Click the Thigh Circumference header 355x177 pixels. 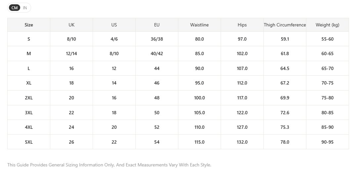[285, 25]
